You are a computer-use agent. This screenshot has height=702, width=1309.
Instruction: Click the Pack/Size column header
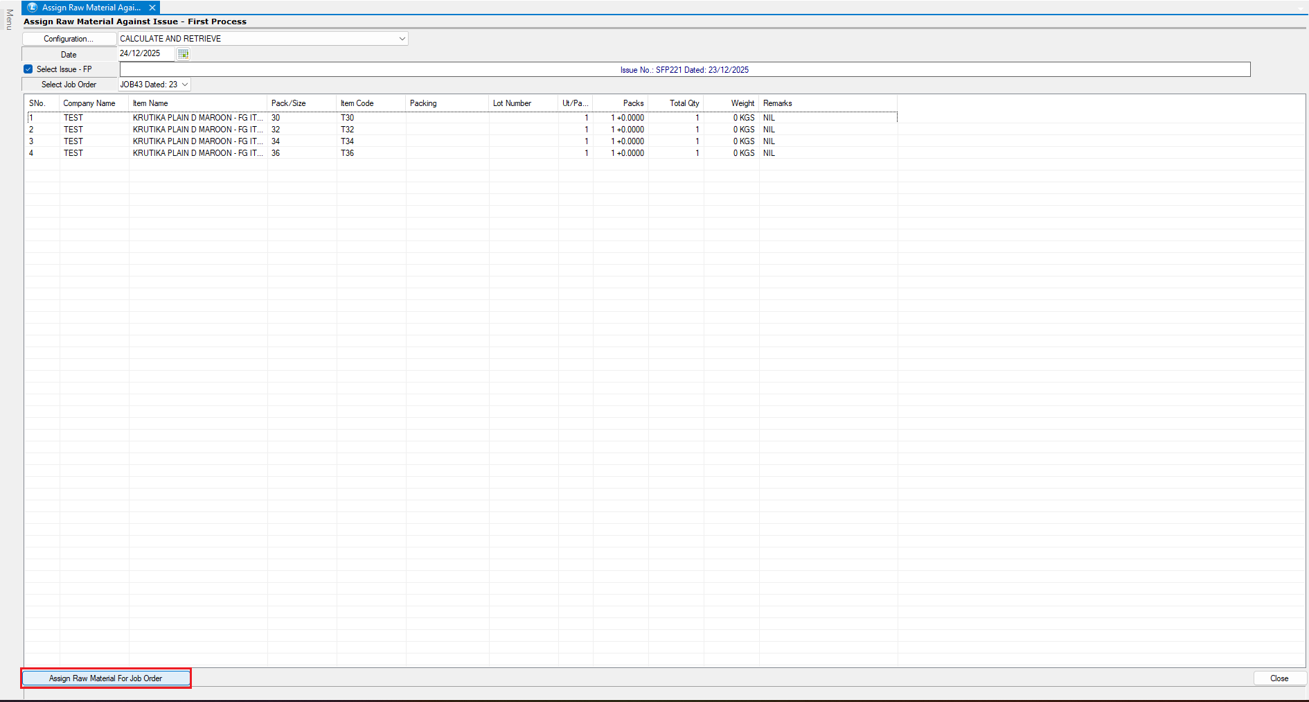288,103
